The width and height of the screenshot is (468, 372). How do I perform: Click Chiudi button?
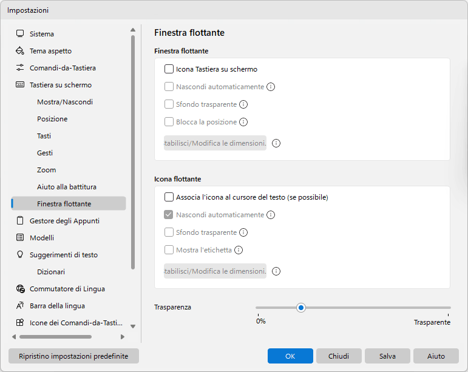(x=339, y=356)
